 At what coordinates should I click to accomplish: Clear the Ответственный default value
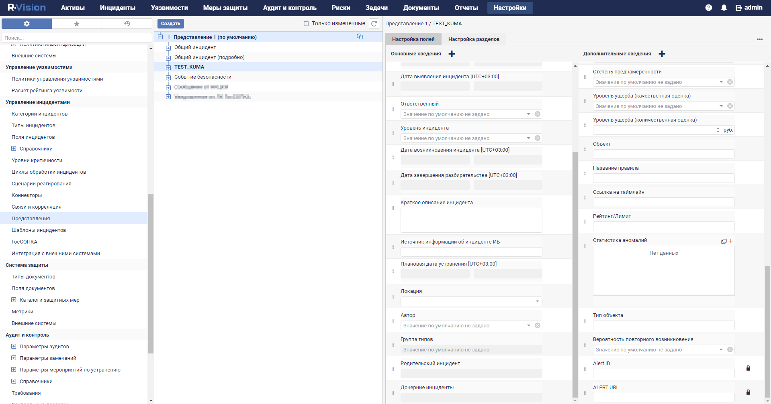pyautogui.click(x=538, y=114)
